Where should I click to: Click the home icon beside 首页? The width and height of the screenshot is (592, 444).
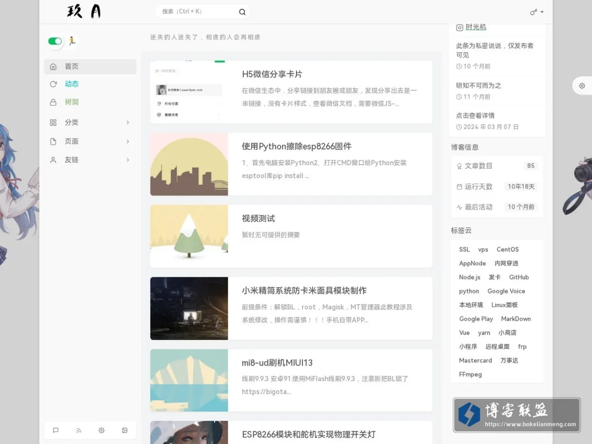pos(53,67)
